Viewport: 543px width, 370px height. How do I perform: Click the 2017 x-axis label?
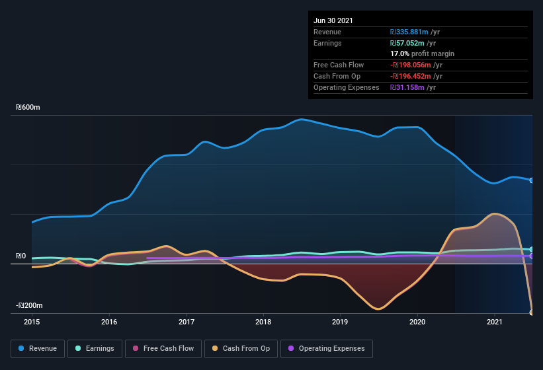point(187,322)
